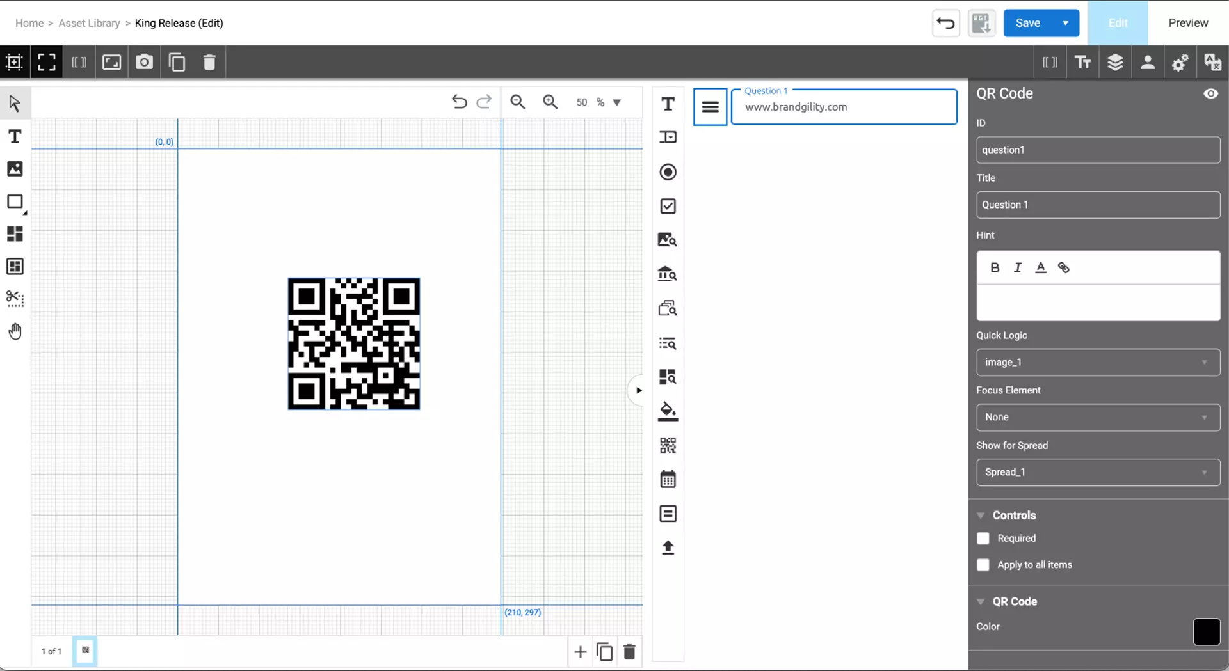The image size is (1229, 671).
Task: Collapse the Controls section
Action: pos(981,516)
